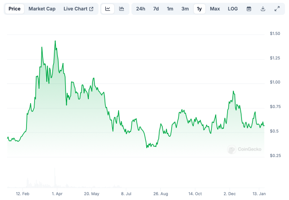Click the 26. Aug date label

[x=161, y=194]
